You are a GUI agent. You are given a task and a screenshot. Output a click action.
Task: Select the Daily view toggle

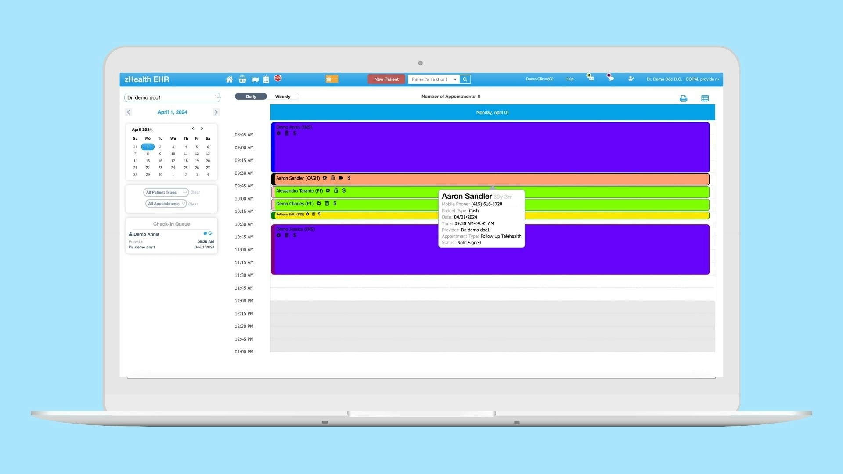click(x=251, y=97)
